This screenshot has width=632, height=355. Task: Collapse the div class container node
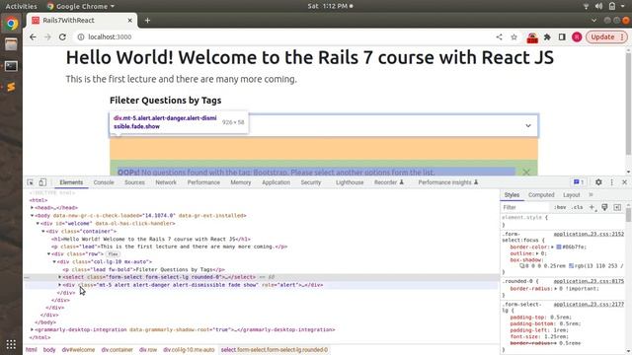(x=43, y=232)
